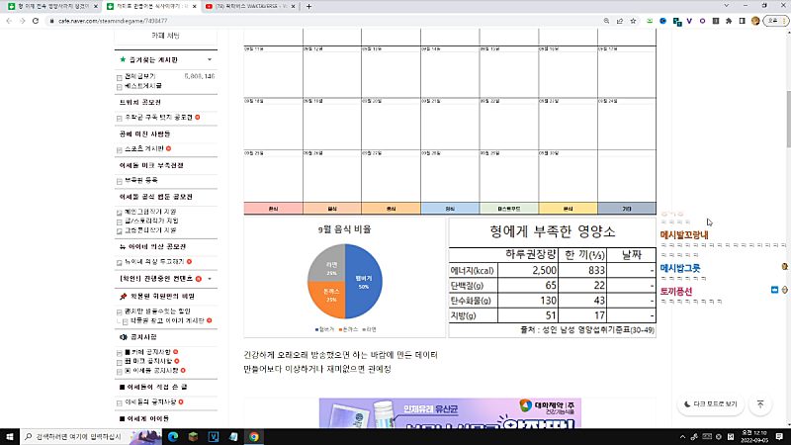Show hidden system tray icons chevron
This screenshot has width=791, height=445.
coord(682,436)
